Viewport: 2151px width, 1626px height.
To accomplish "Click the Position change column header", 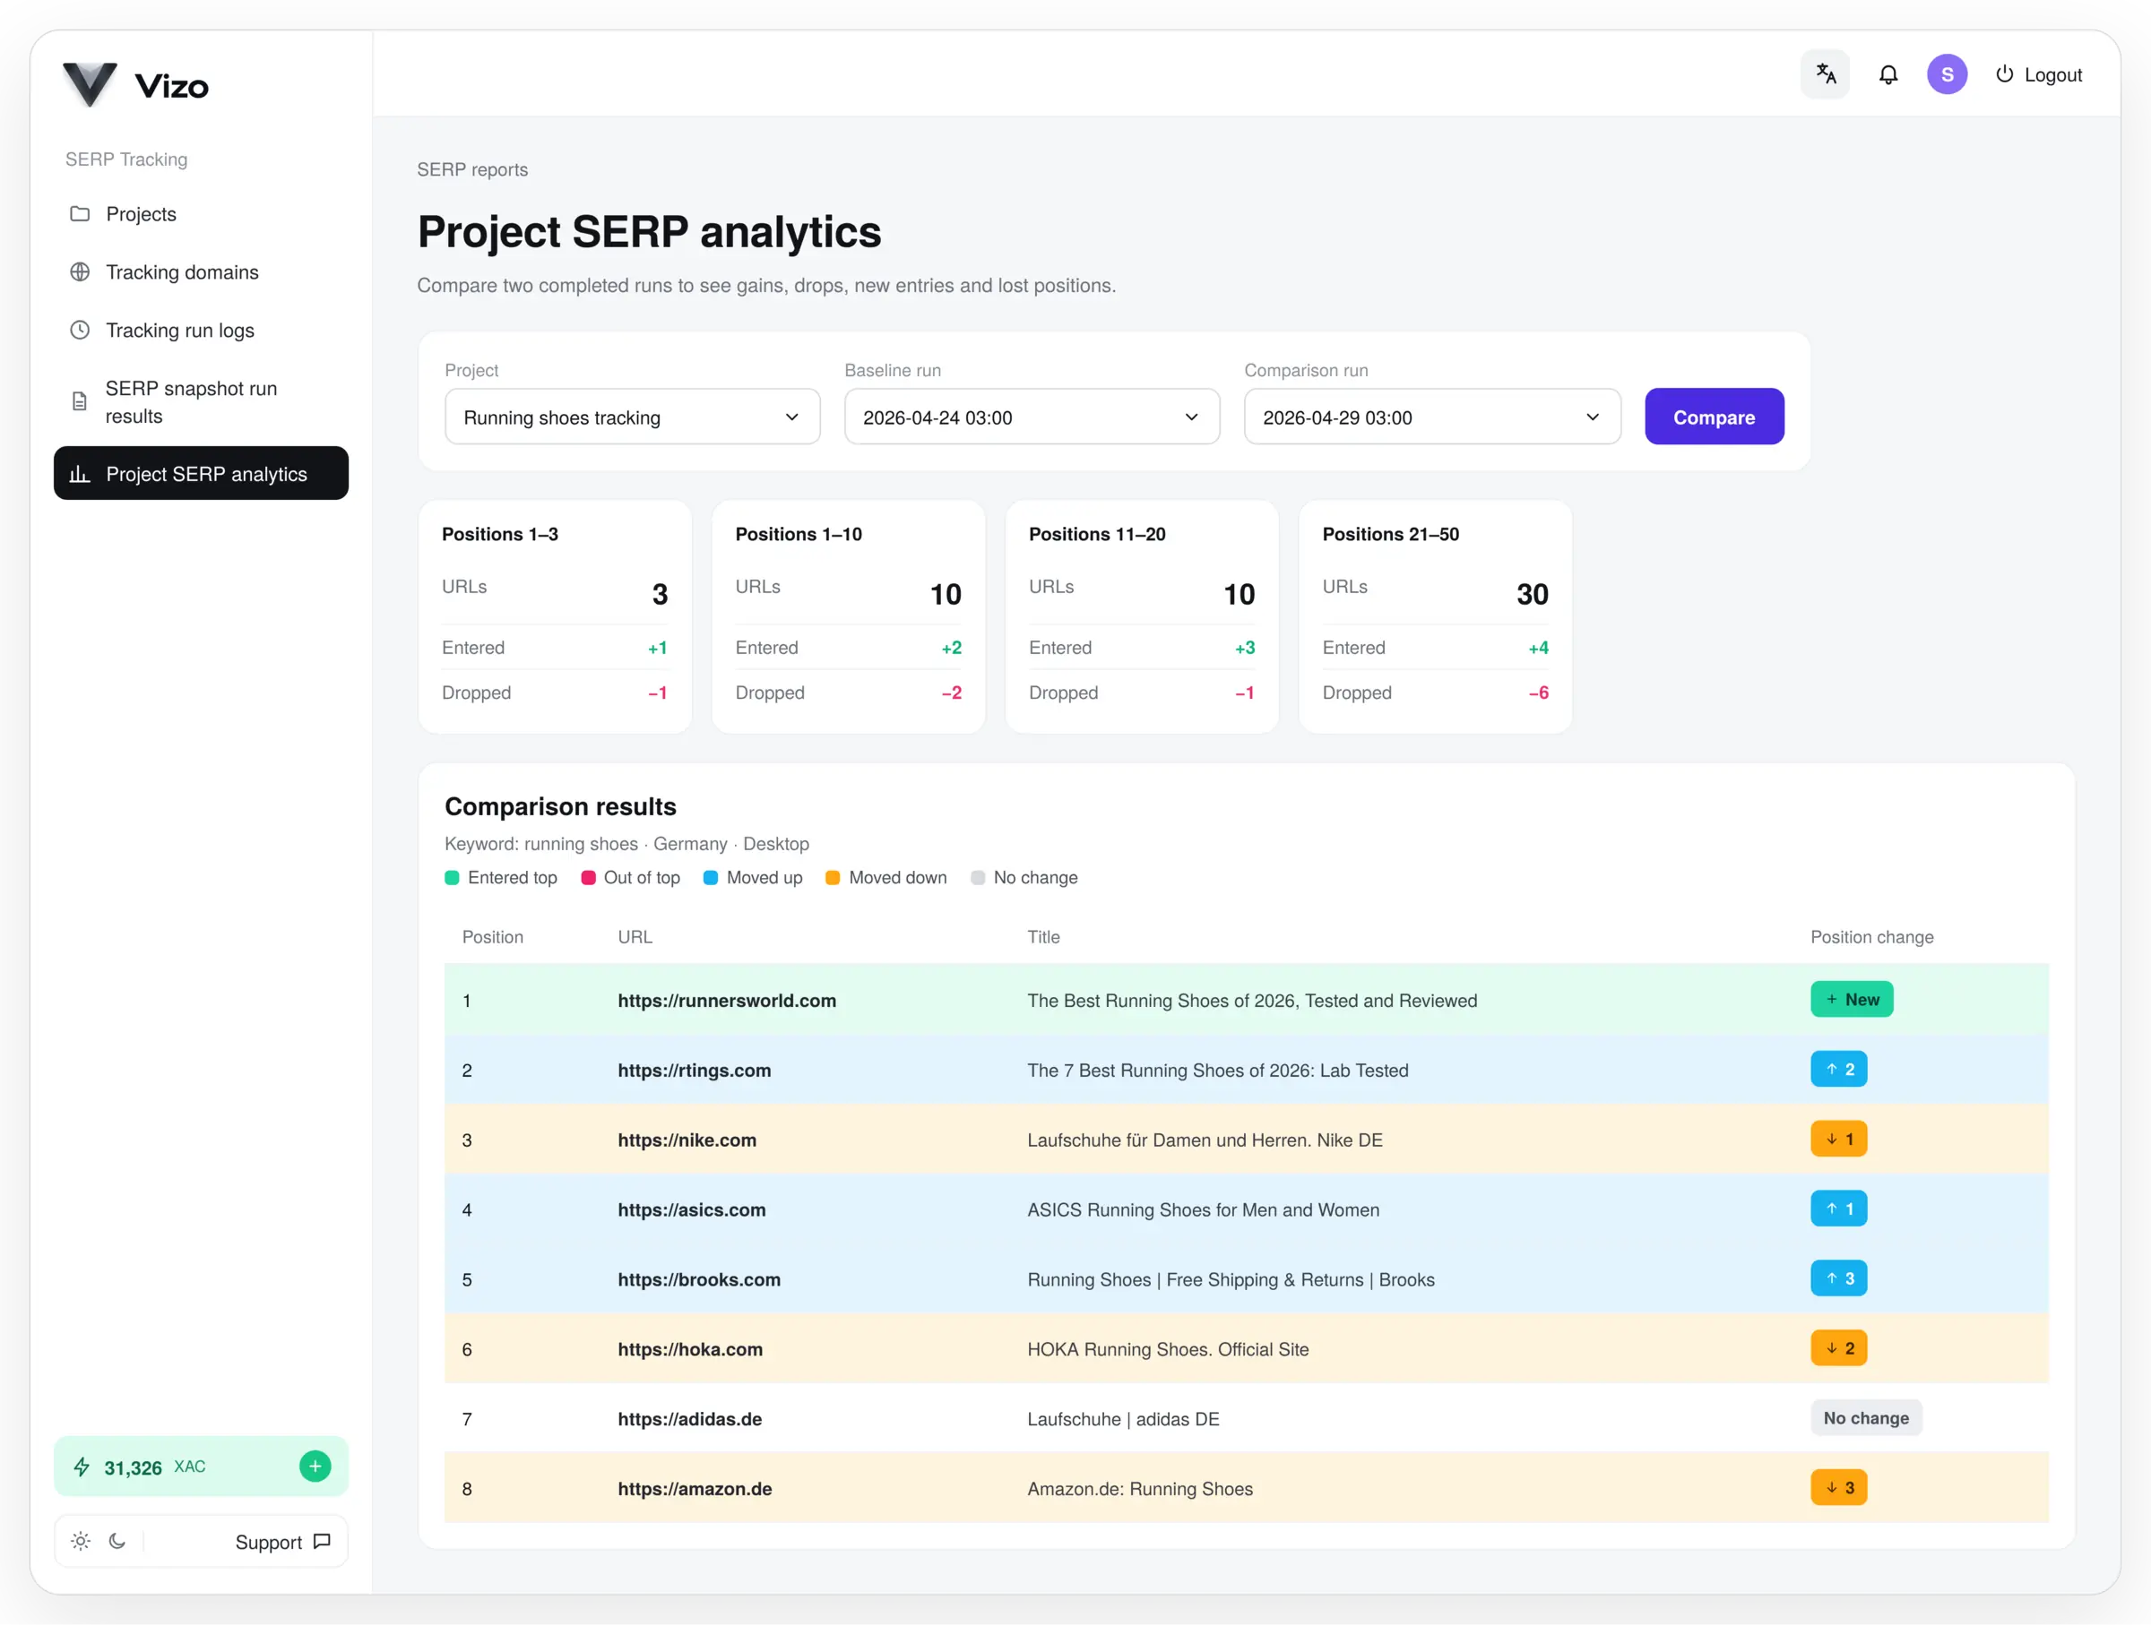I will pos(1871,937).
